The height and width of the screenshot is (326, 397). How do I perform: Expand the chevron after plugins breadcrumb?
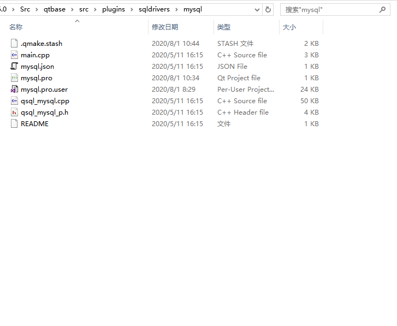point(132,10)
